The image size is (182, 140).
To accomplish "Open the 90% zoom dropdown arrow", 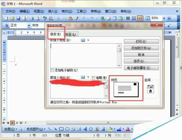I will click(x=164, y=18).
